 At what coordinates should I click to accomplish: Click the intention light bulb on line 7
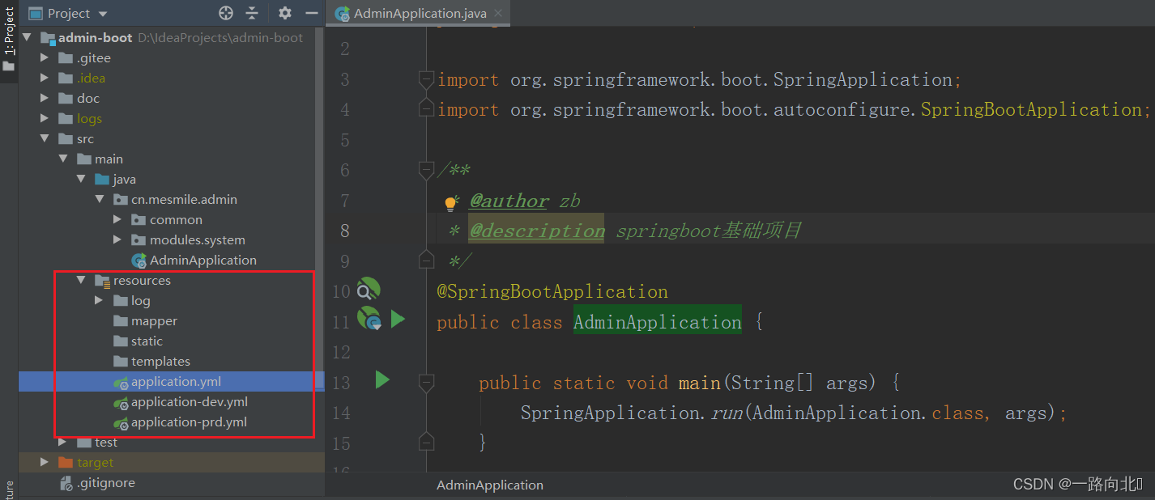pyautogui.click(x=451, y=204)
